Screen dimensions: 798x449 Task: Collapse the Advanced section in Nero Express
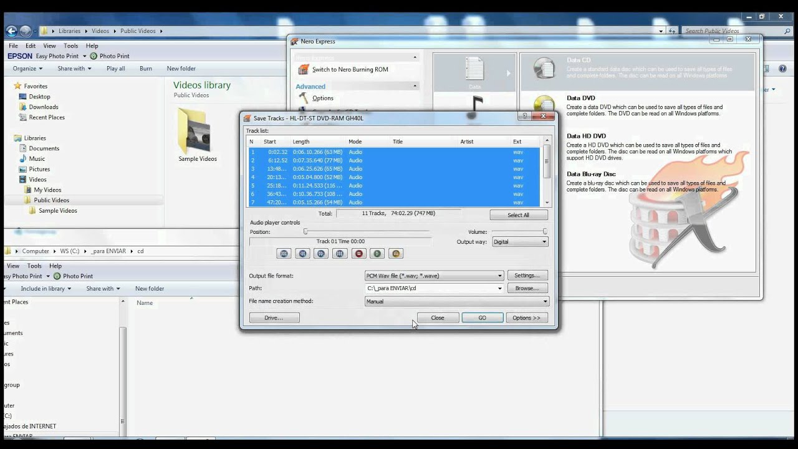pyautogui.click(x=415, y=85)
